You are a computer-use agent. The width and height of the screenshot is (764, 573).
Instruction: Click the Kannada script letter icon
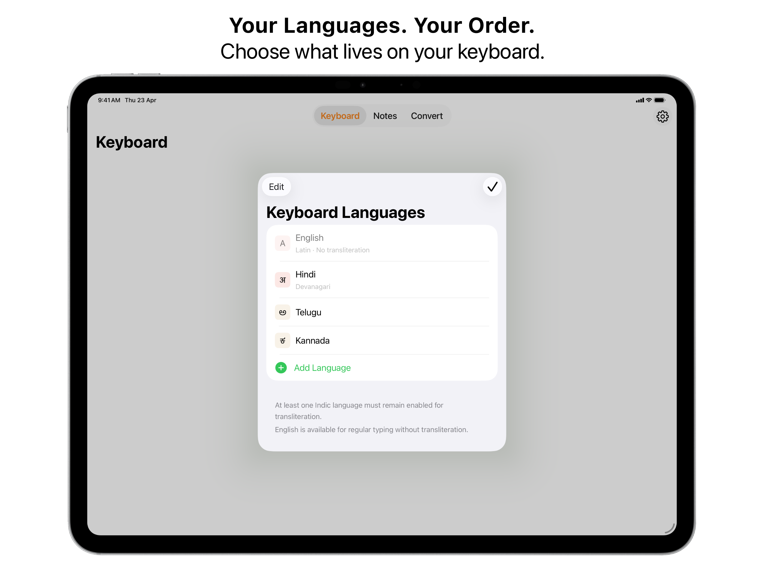tap(283, 341)
